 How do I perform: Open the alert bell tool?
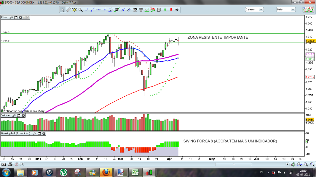75,10
